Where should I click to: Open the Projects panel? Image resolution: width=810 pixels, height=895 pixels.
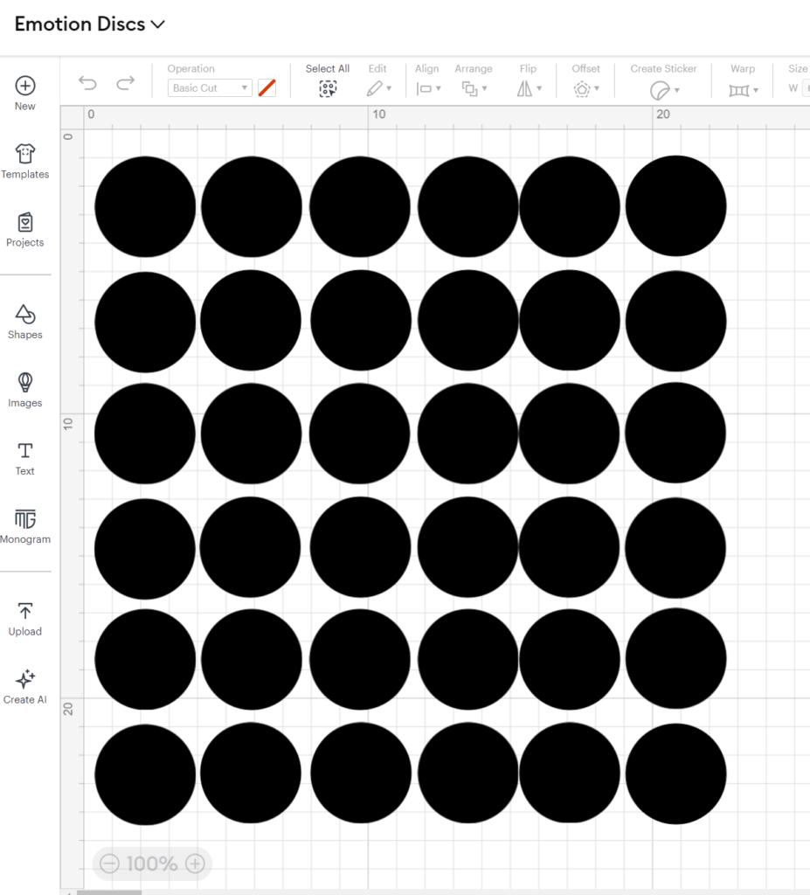coord(25,223)
